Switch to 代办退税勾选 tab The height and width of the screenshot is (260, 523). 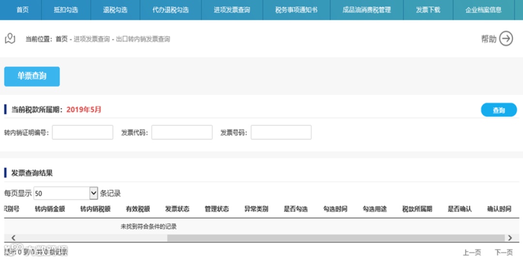(x=170, y=10)
